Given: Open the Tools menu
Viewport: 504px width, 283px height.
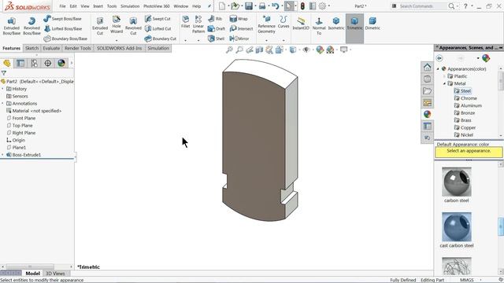Looking at the screenshot, I should [x=112, y=6].
